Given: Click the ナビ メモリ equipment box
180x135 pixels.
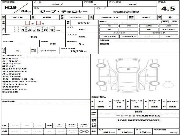Looking at the screenshot, I should click(119, 33).
